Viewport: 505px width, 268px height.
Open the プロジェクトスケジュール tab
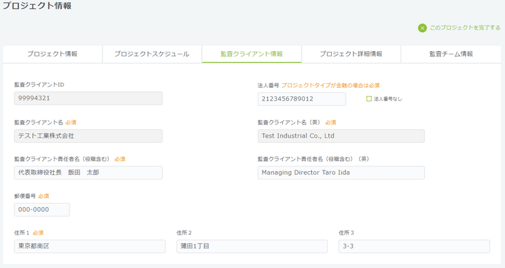coord(152,54)
